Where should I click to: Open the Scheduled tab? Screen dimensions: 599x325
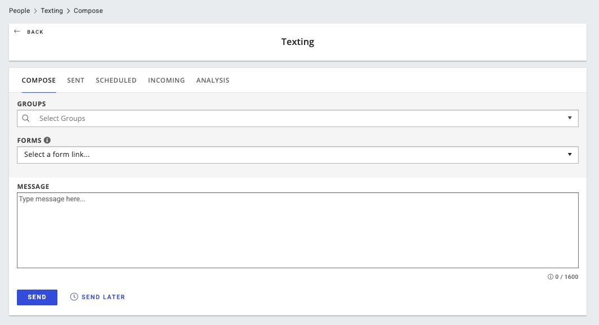116,80
